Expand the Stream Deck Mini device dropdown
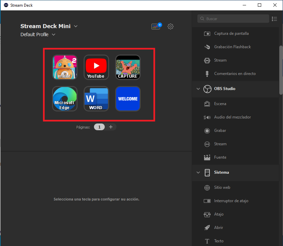The height and width of the screenshot is (246, 283). (x=76, y=26)
